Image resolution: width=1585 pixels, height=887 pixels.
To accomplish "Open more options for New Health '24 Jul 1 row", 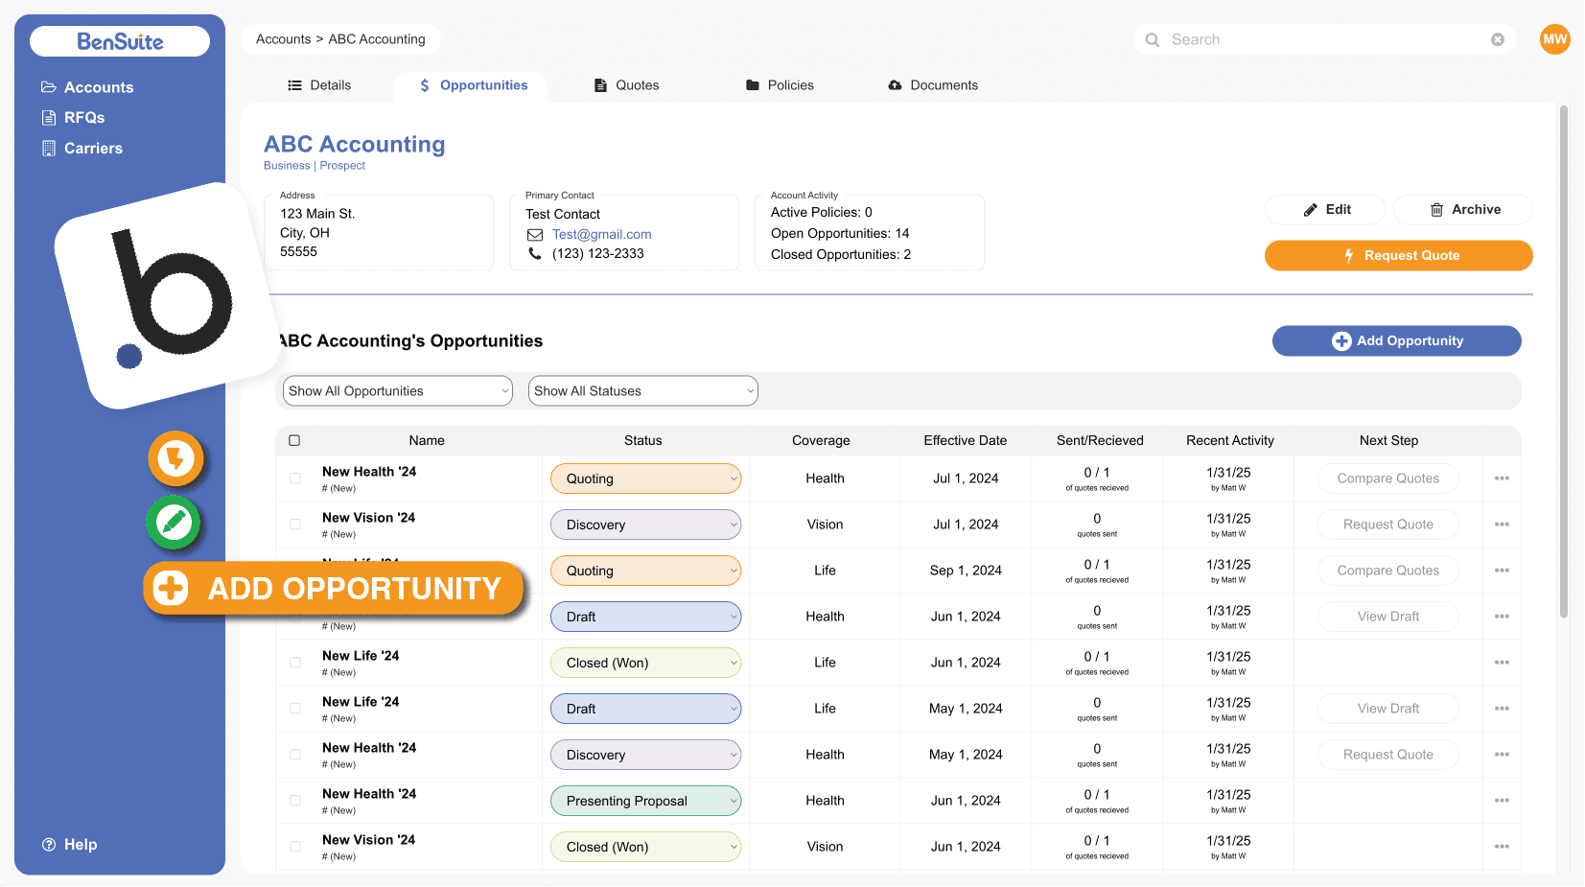I will pos(1502,479).
